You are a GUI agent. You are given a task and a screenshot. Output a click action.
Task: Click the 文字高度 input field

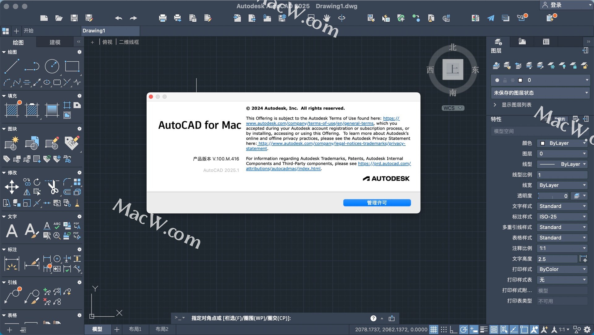tap(557, 259)
